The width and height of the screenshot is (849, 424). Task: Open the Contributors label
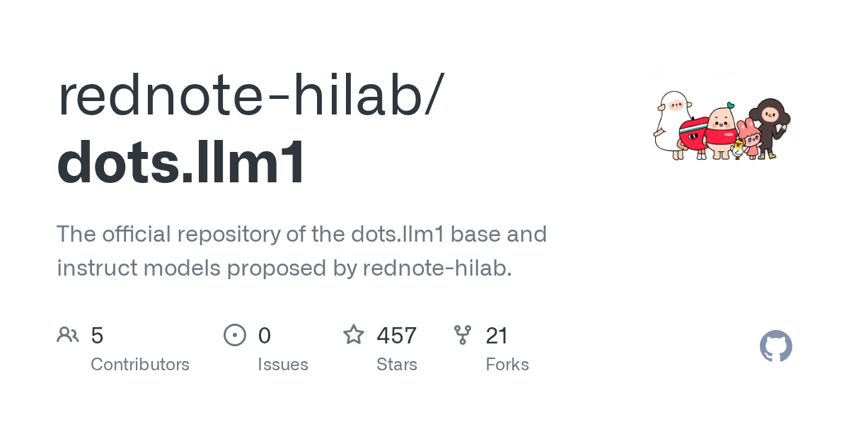tap(140, 365)
